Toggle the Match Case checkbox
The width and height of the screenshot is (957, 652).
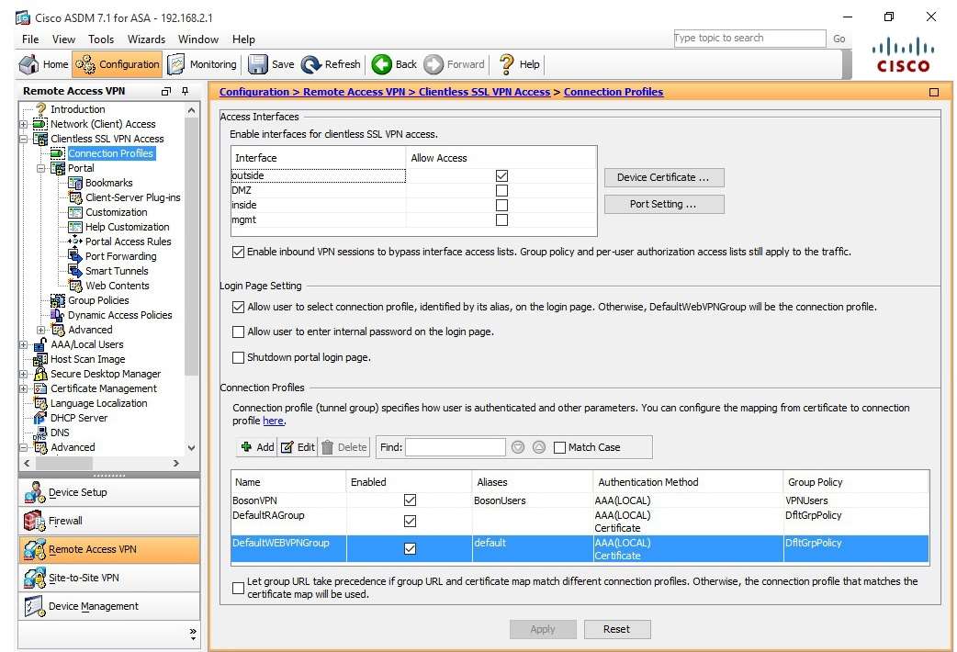click(559, 447)
